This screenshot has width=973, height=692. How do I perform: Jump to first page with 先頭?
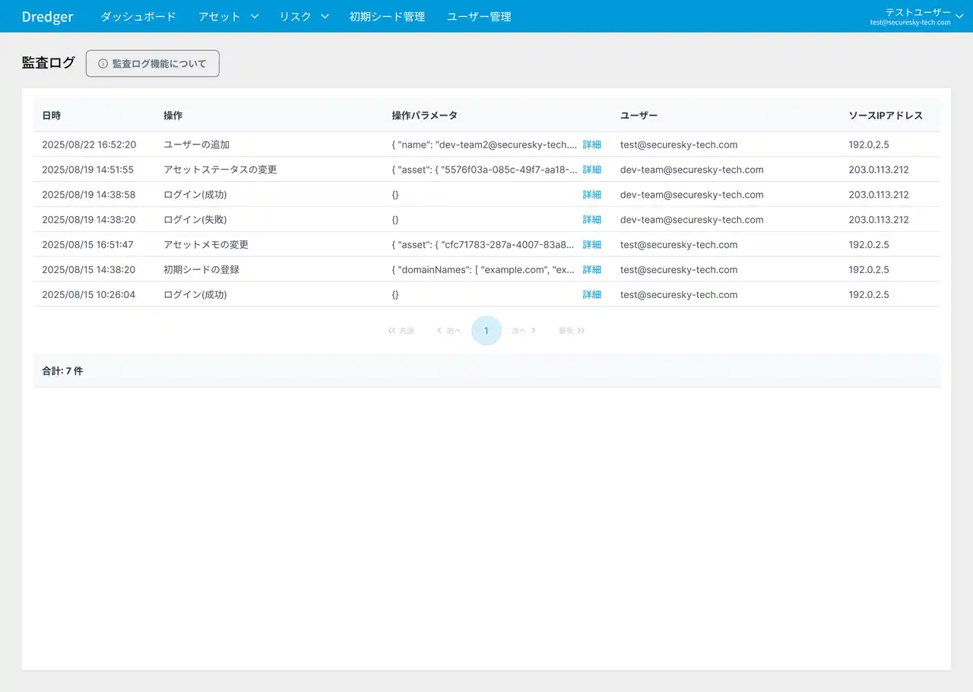[401, 331]
